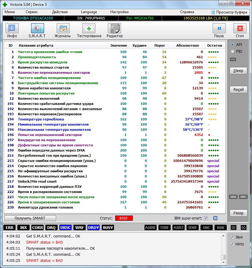Screen dimensions: 252x268
Task: Select the S.M.A.R.T toolbar icon
Action: (37, 30)
